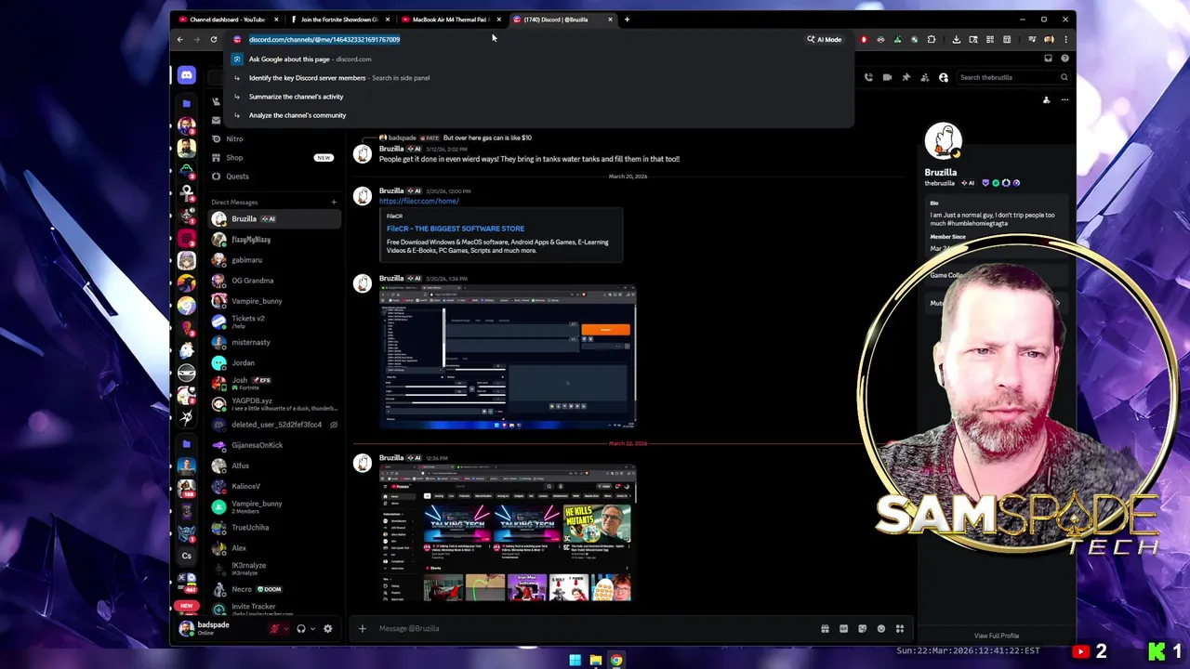
Task: Open the Discord home logo button
Action: 187,75
